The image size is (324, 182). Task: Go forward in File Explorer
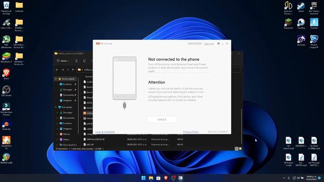coord(63,70)
